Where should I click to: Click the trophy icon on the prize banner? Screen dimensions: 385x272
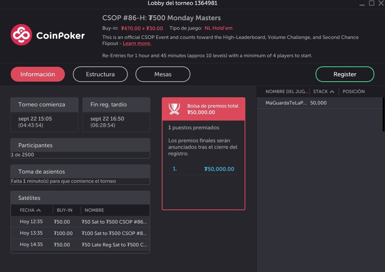point(174,108)
